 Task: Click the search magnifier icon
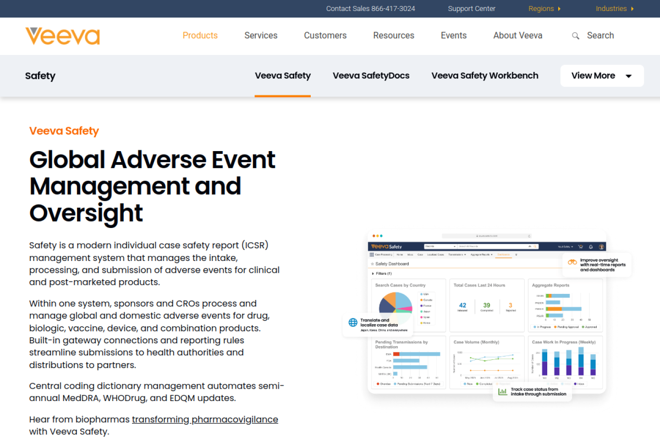click(576, 36)
